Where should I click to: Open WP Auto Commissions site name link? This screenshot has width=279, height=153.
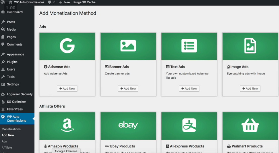coord(29,2)
